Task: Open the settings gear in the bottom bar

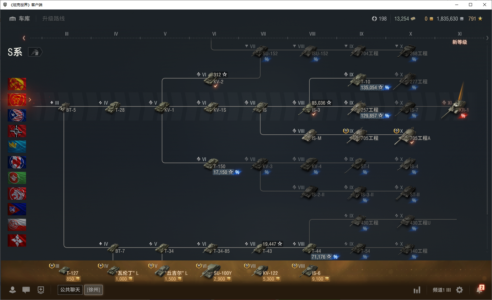Action: tap(459, 290)
